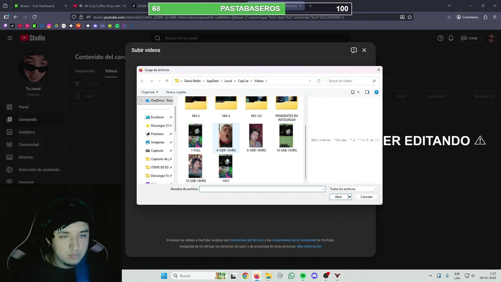
Task: Open the Más información link
Action: [309, 246]
